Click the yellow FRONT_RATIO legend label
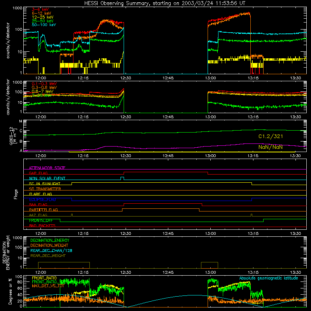This screenshot has height=311, width=311. coord(44,278)
